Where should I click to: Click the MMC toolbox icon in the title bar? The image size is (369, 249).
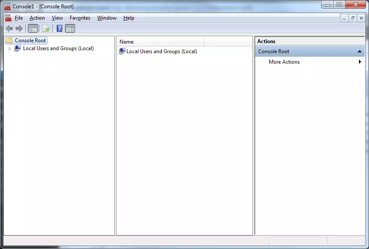coord(7,7)
